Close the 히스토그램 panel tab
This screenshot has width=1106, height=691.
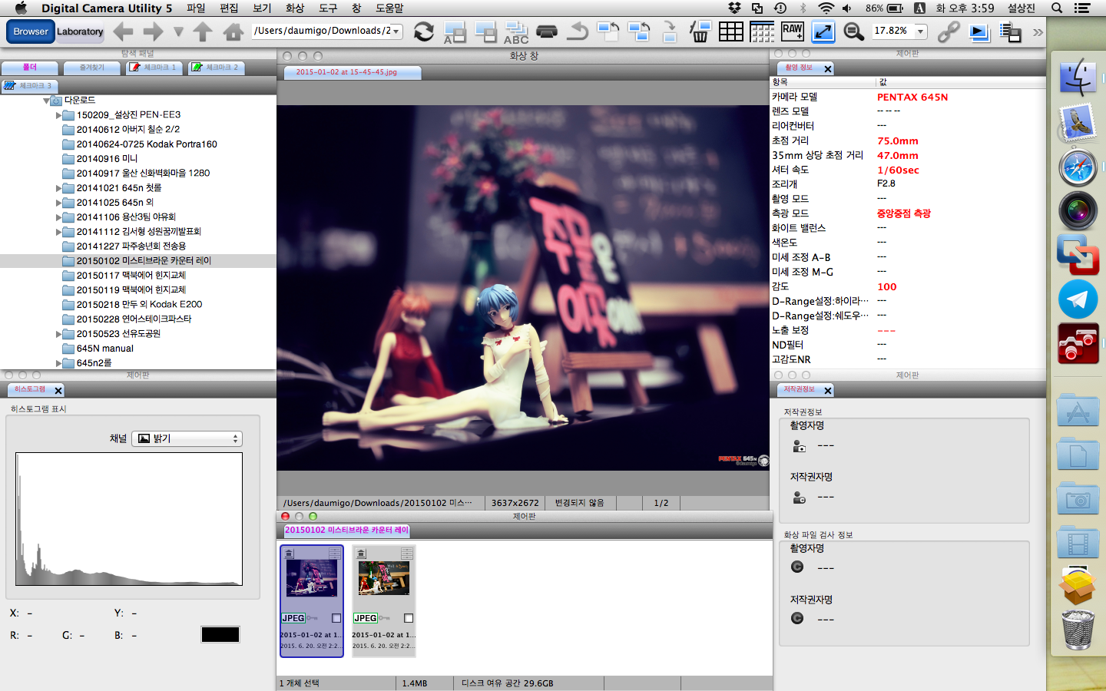click(x=58, y=391)
